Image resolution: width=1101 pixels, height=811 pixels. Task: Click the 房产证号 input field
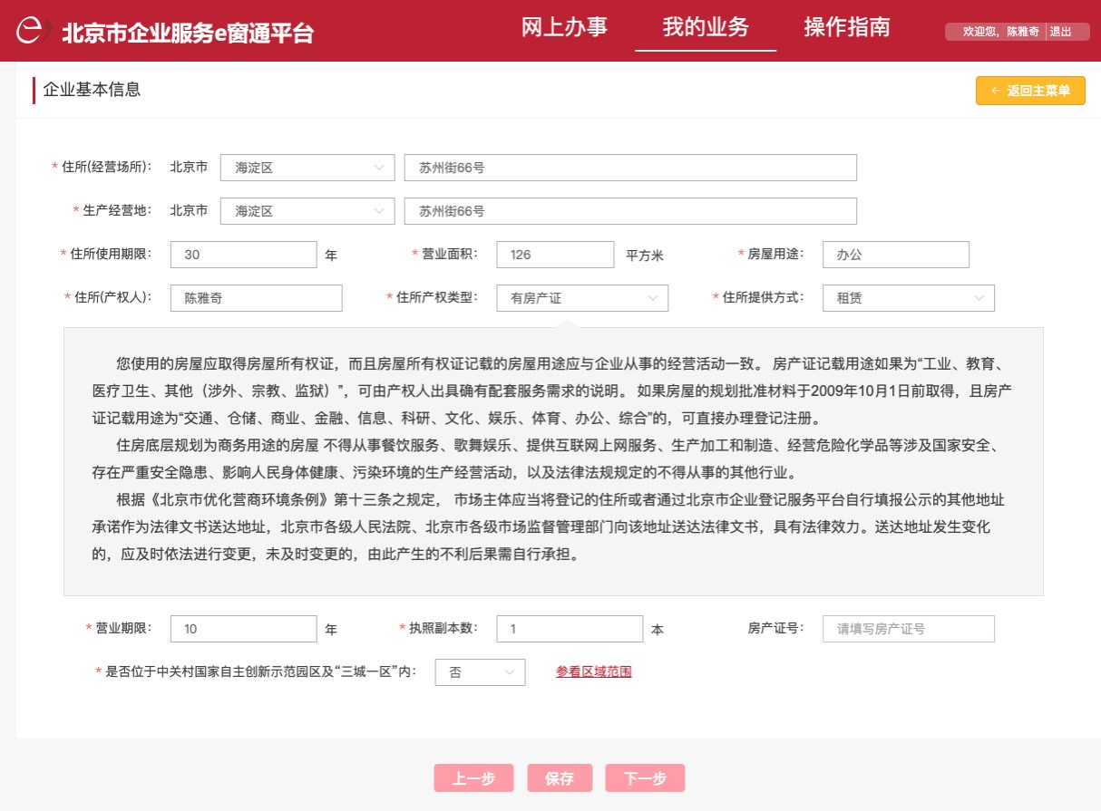tap(908, 629)
